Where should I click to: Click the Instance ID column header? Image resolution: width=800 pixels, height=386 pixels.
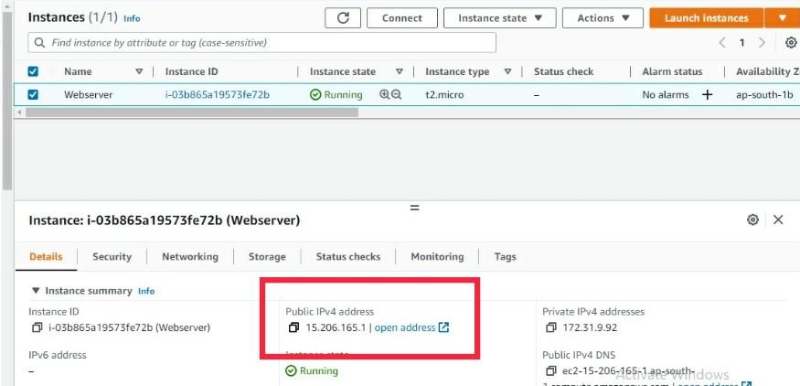pos(191,72)
